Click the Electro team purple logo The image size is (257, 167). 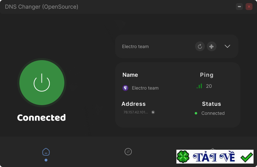tap(126, 88)
